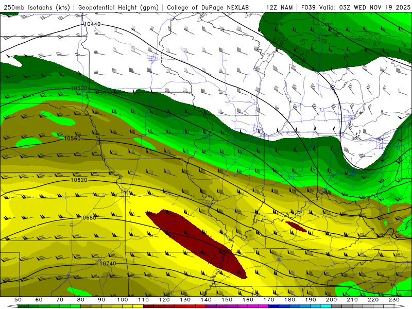Click the 150 value on the color scale
This screenshot has height=309, width=412.
[227, 300]
